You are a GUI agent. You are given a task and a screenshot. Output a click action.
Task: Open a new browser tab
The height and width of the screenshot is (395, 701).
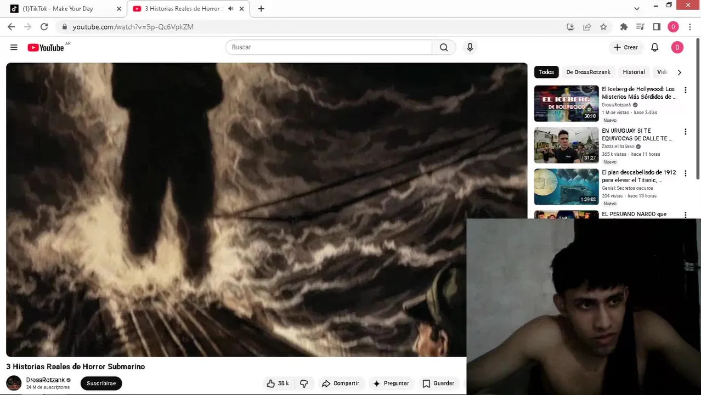261,9
